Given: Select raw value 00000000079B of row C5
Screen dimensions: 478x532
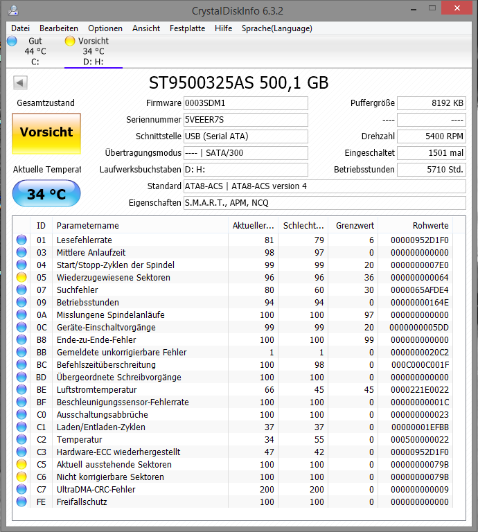Looking at the screenshot, I should click(420, 465).
